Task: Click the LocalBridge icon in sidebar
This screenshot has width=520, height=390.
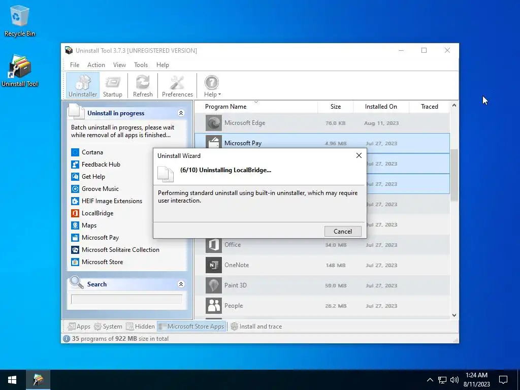Action: tap(75, 213)
